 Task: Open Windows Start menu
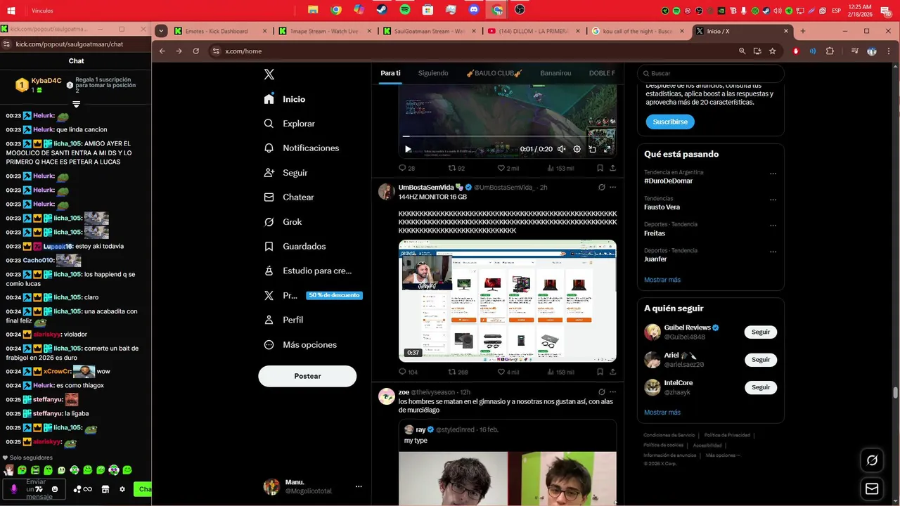(x=11, y=11)
